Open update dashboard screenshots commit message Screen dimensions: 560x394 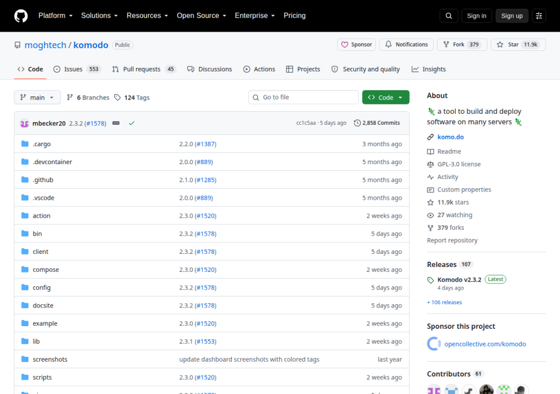(x=249, y=360)
